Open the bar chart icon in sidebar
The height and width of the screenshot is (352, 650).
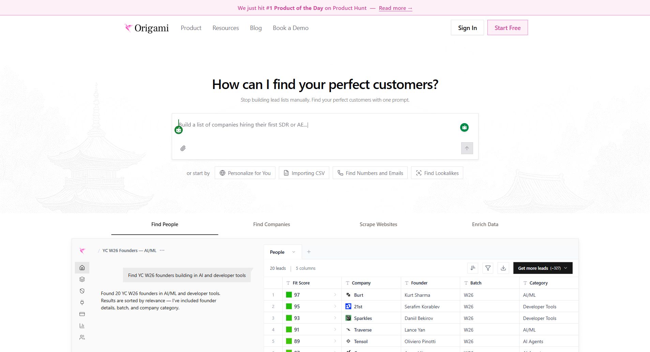click(82, 326)
